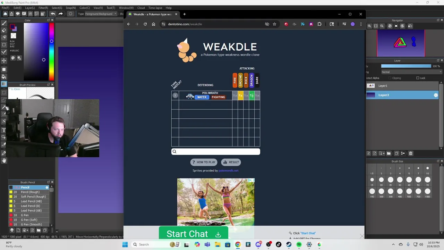Expand the add-brush dropdown in Brush panel
Image resolution: width=444 pixels, height=250 pixels.
click(27, 230)
